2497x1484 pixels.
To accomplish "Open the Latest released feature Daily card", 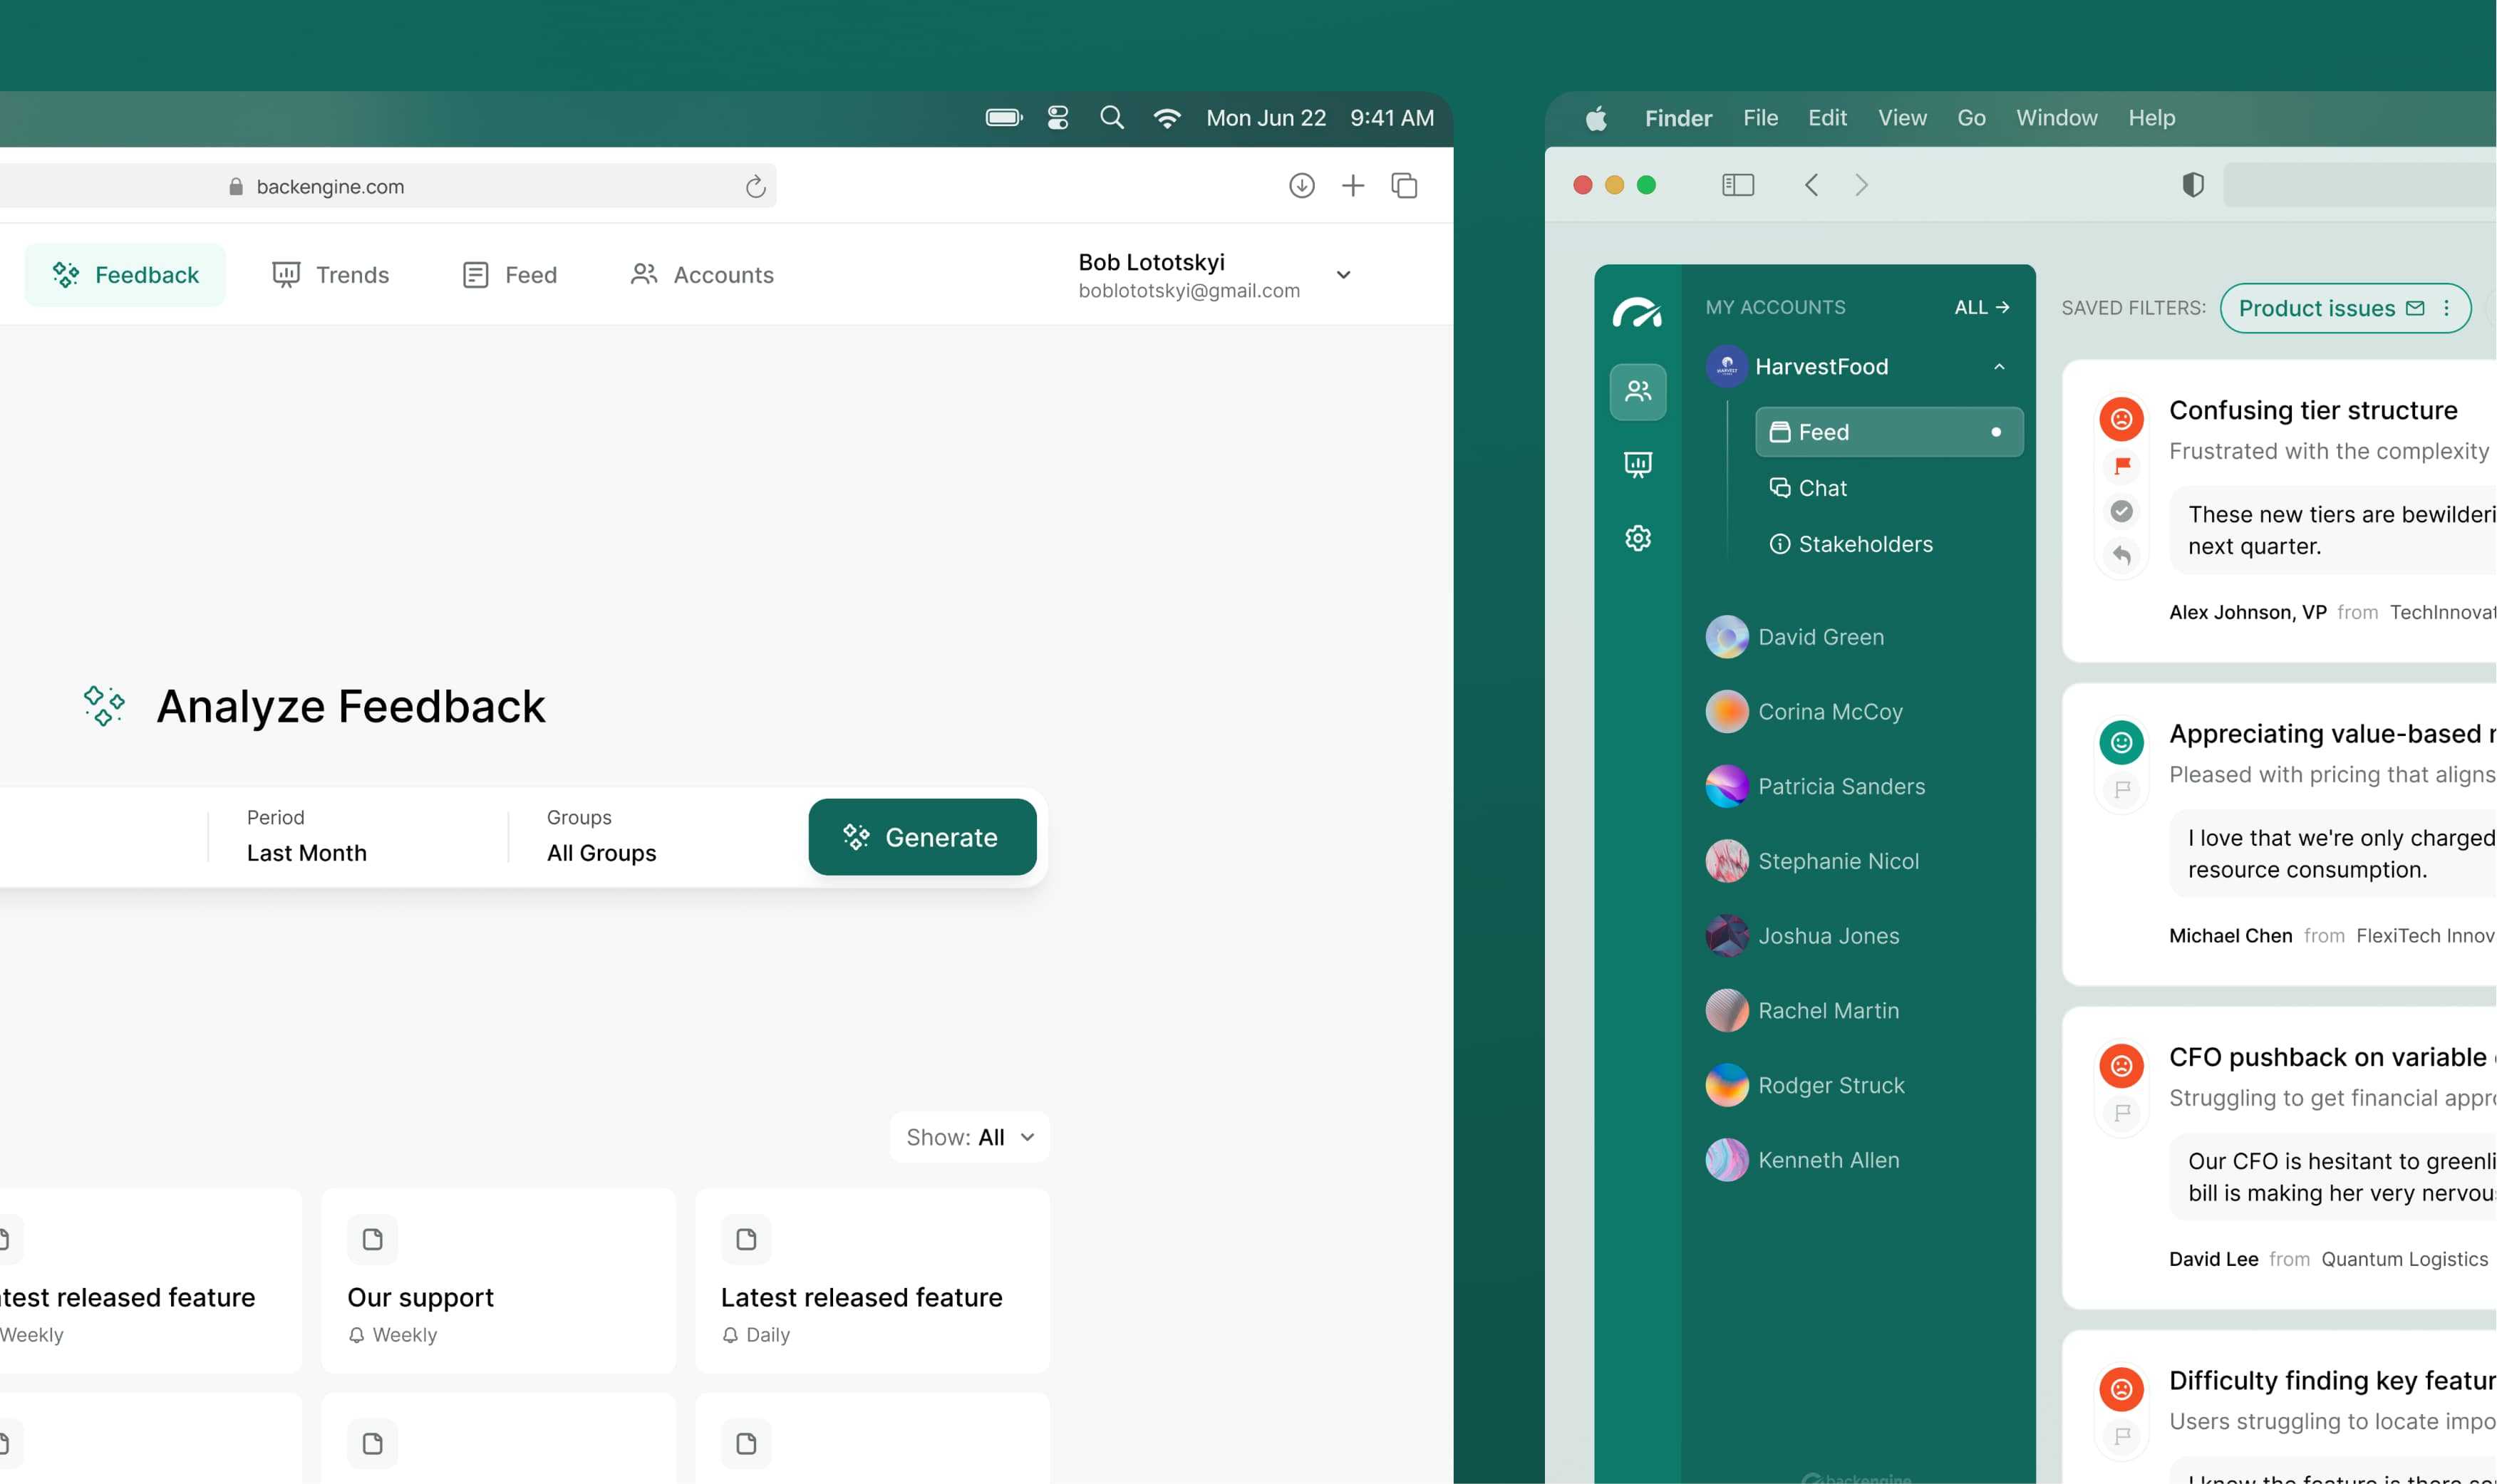I will point(872,1280).
